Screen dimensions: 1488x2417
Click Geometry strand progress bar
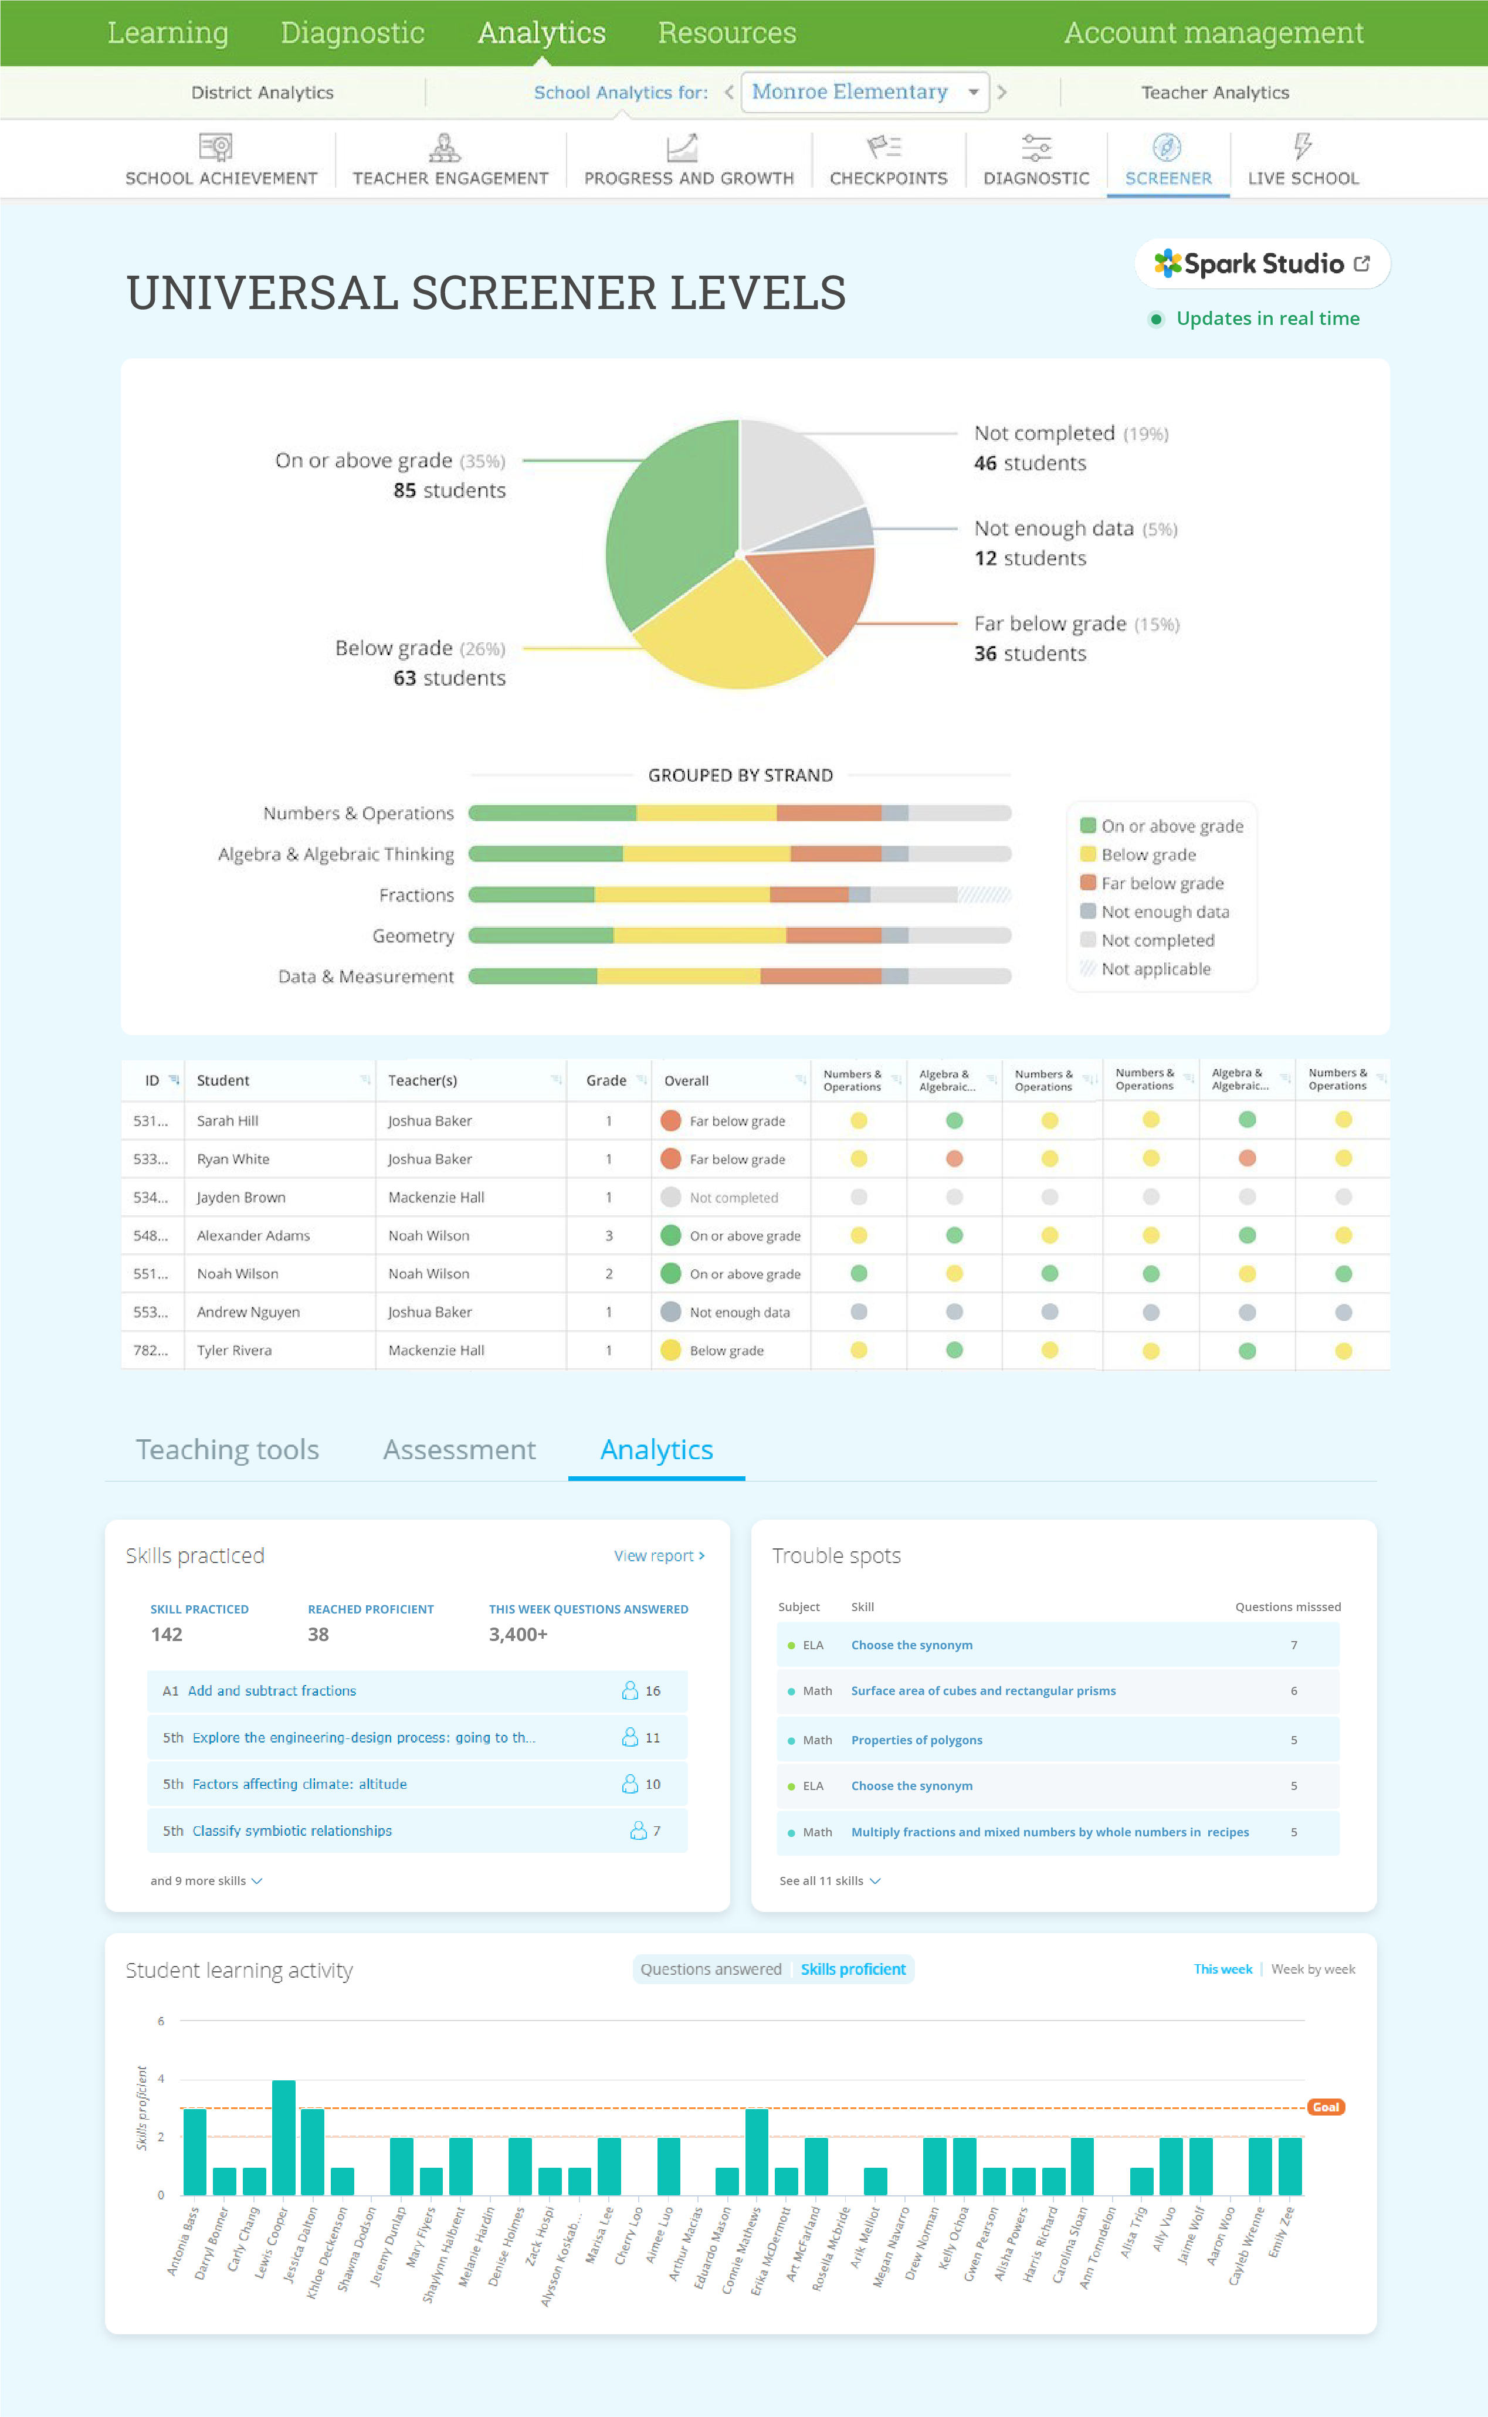739,935
